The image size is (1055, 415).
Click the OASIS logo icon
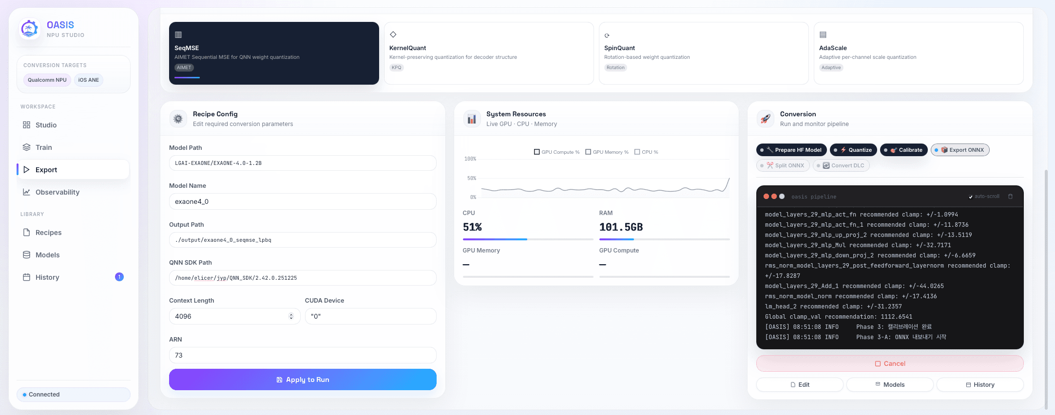(29, 29)
